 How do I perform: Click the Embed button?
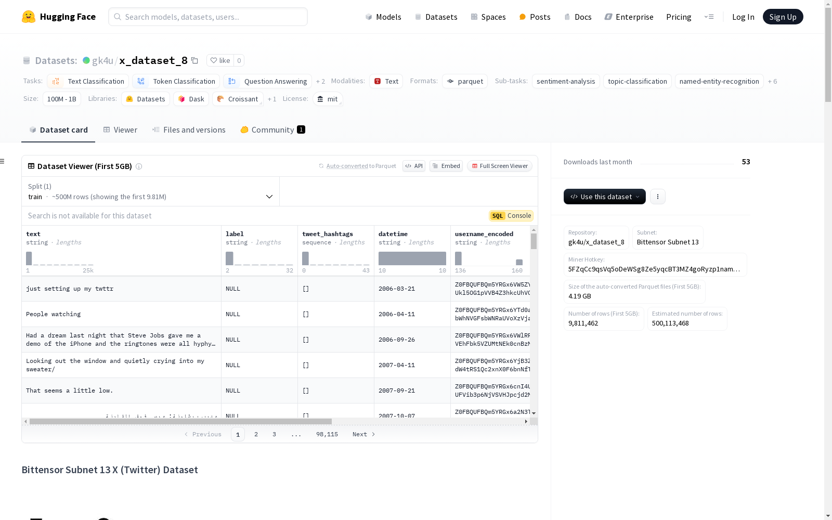[446, 166]
